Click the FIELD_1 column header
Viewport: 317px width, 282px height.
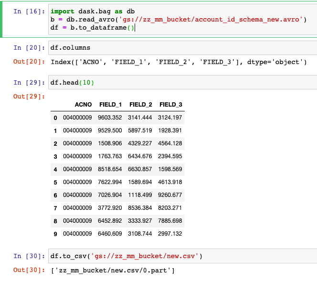point(110,105)
